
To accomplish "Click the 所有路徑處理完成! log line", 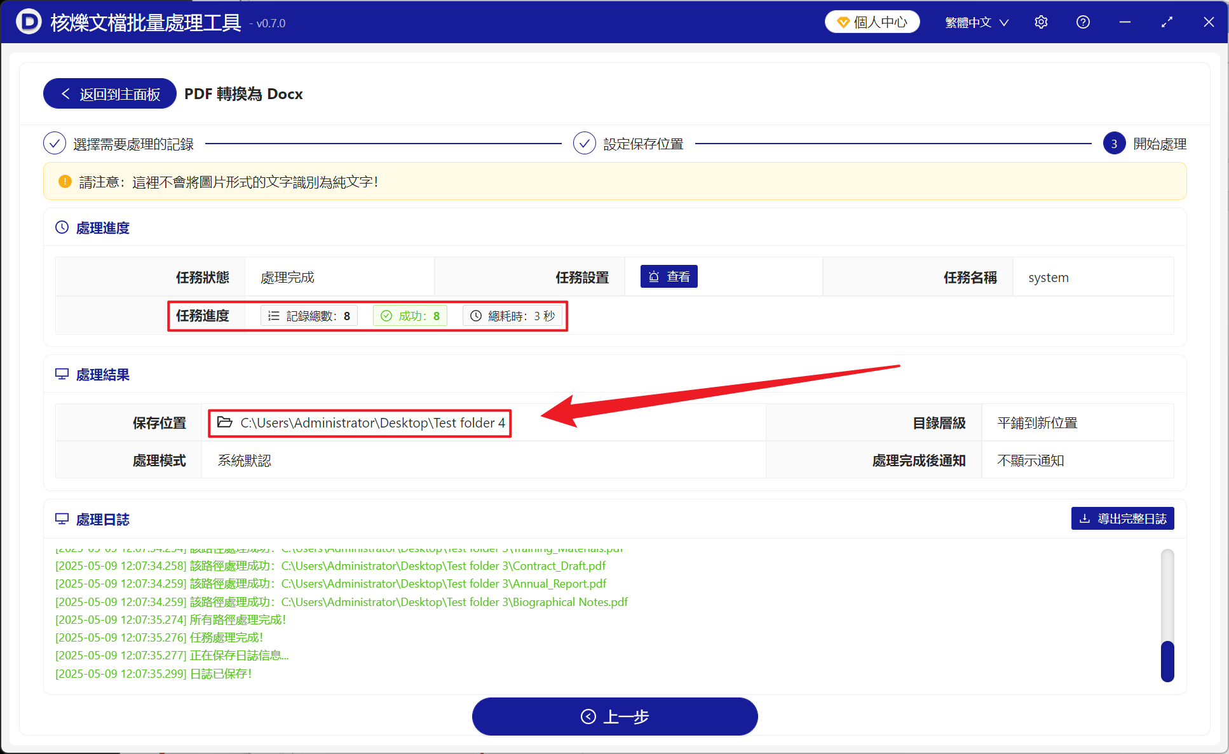I will [x=170, y=619].
